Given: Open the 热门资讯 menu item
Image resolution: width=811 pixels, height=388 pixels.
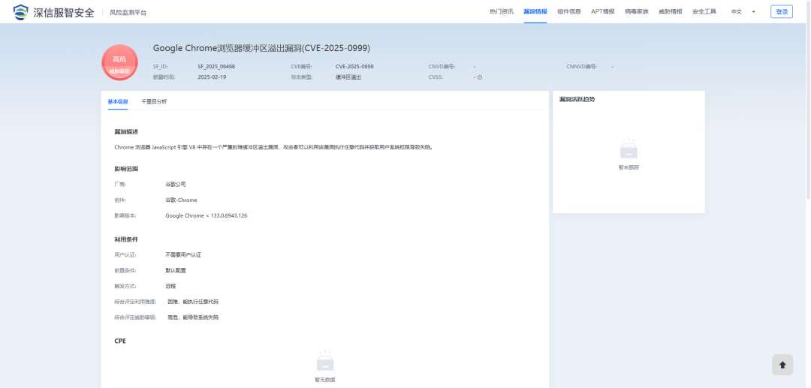Looking at the screenshot, I should [501, 11].
